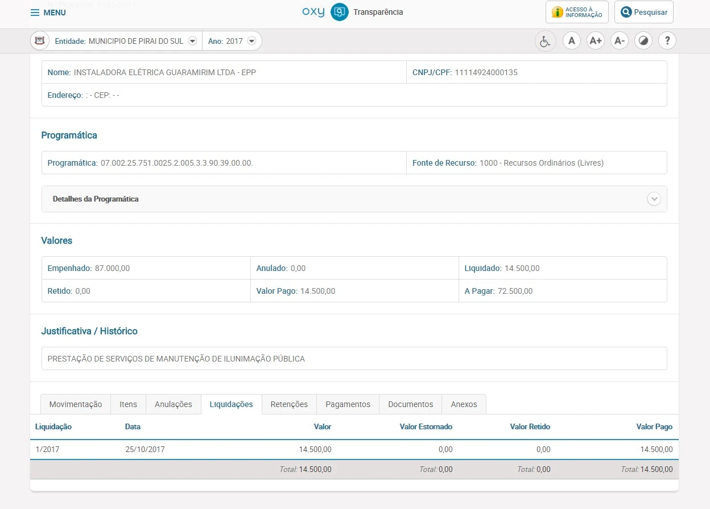The image size is (710, 509).
Task: Select the Retenções tab
Action: click(289, 404)
